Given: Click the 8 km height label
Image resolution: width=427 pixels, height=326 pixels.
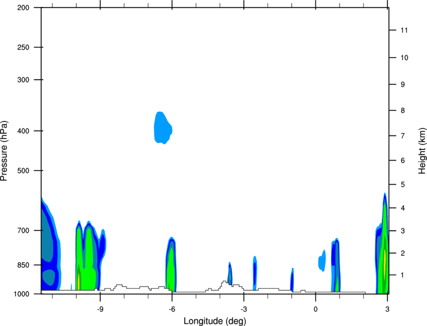Looking at the screenshot, I should click(402, 110).
